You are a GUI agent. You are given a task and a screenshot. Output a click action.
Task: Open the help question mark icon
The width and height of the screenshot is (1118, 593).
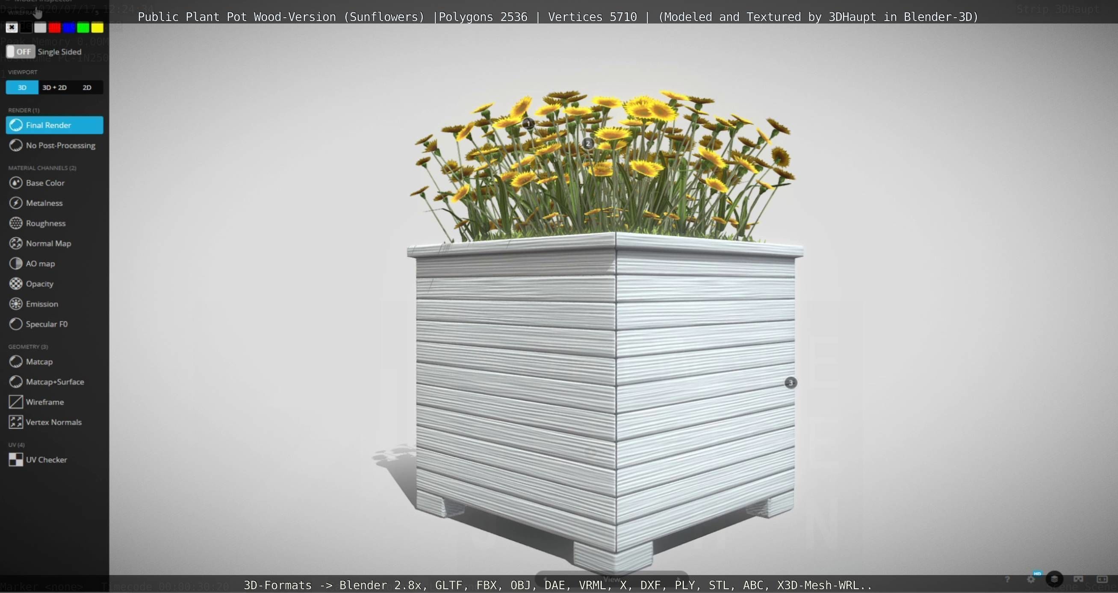(1007, 579)
